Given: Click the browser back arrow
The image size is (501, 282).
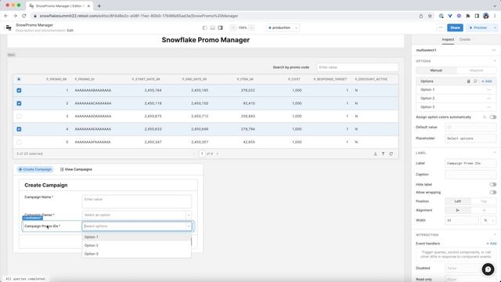Looking at the screenshot, I should (x=6, y=16).
